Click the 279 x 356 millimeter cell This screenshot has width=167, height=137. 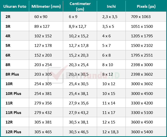tap(43, 103)
